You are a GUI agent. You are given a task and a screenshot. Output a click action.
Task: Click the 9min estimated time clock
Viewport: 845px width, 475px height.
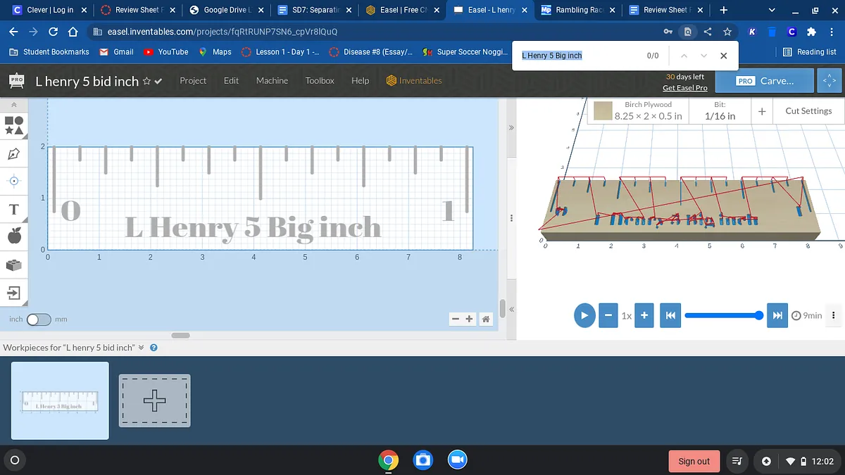[807, 315]
